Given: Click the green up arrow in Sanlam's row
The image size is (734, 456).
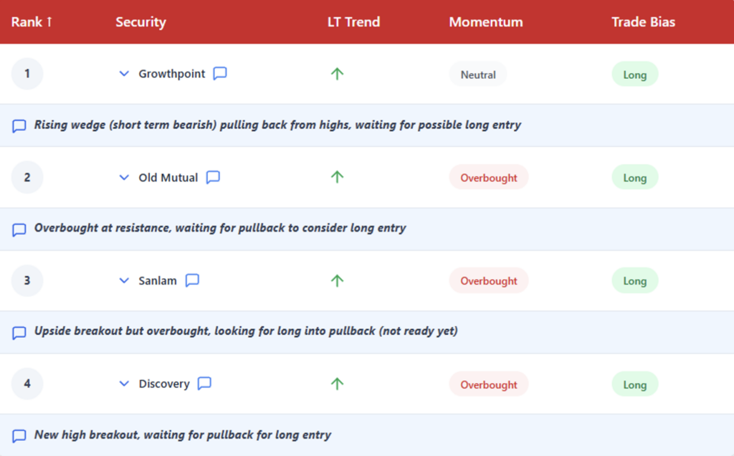Looking at the screenshot, I should click(x=337, y=280).
